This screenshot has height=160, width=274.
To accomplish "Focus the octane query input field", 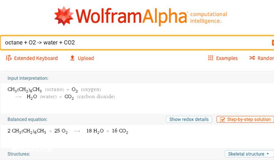I will click(134, 42).
